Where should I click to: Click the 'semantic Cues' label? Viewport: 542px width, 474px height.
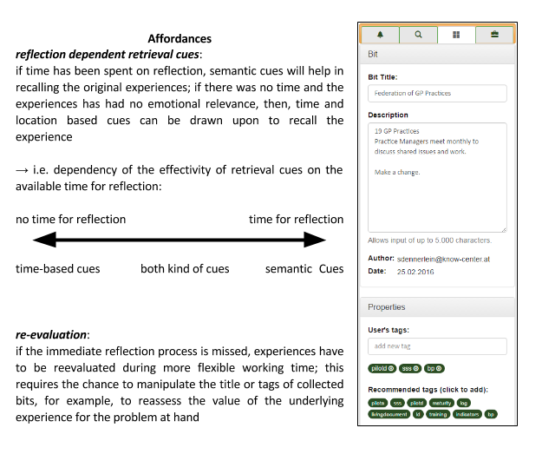tap(304, 269)
